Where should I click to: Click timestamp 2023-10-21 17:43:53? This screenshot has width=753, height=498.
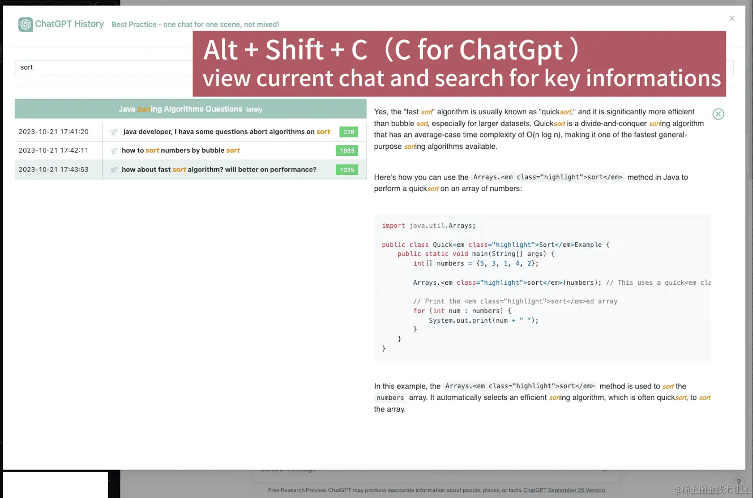pos(54,169)
